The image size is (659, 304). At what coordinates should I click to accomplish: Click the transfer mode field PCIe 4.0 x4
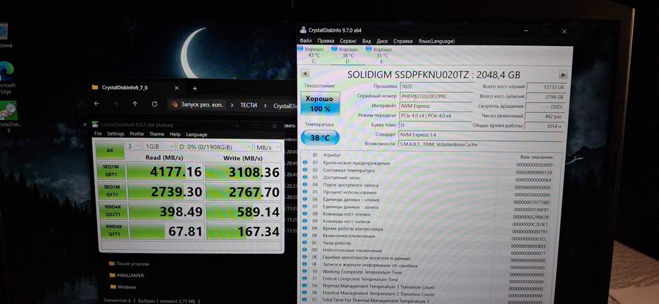point(435,115)
